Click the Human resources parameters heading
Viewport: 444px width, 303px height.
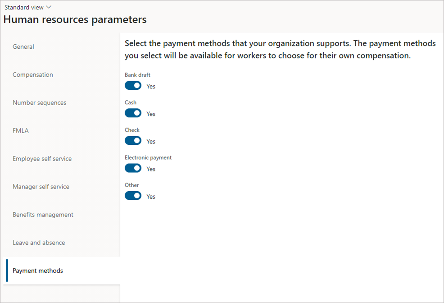pos(75,19)
